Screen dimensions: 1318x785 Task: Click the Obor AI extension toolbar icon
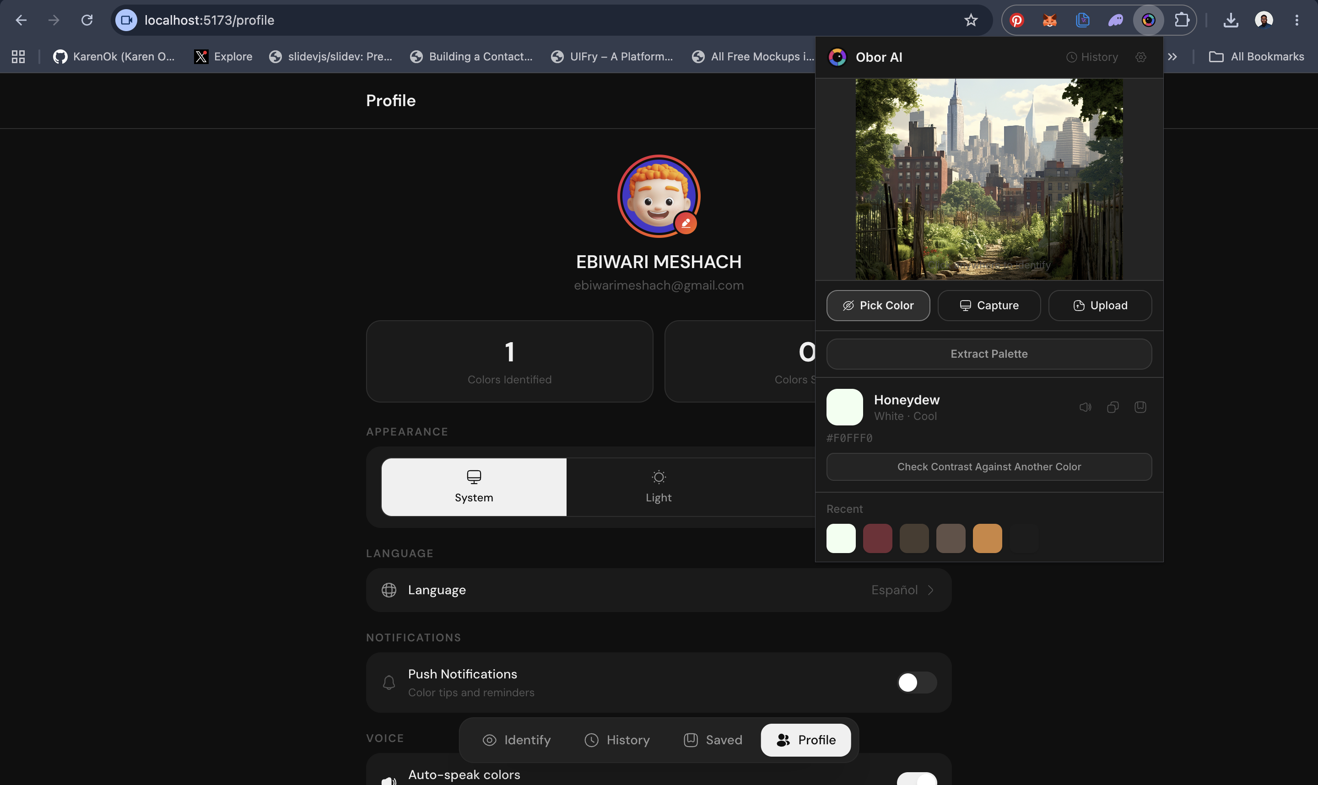(1148, 20)
